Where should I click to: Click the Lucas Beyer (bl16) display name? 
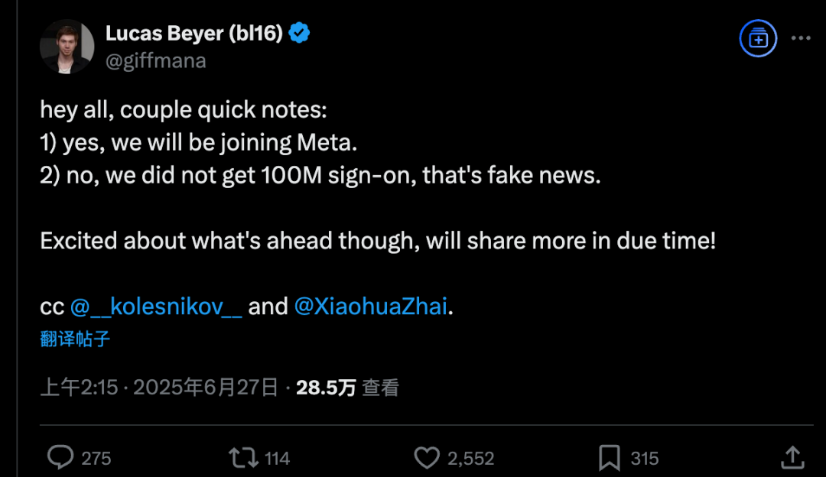tap(193, 33)
